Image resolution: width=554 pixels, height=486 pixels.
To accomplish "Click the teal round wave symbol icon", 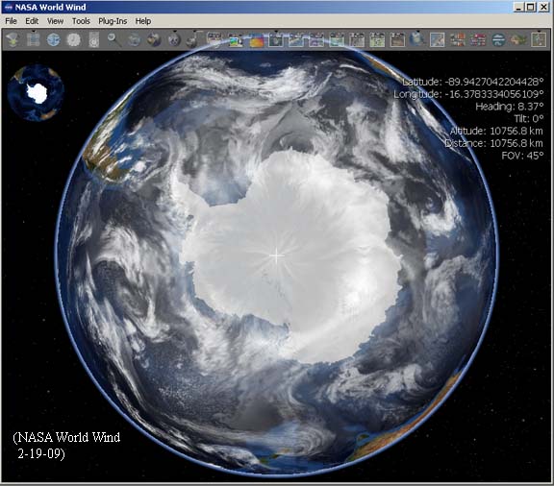I will pos(498,40).
